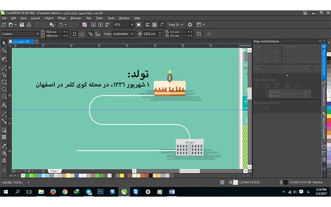Expand the application launcher dropdown arrow

click(x=204, y=25)
